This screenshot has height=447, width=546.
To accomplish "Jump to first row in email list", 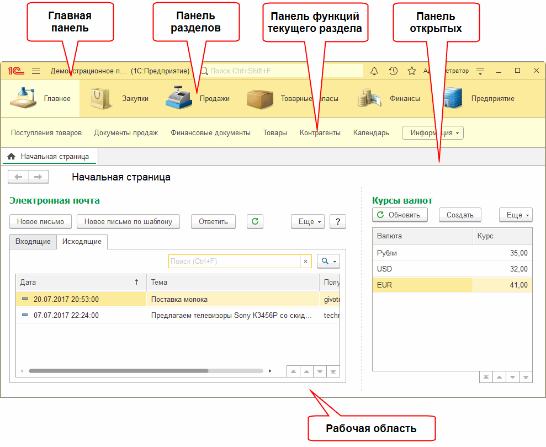I will (x=293, y=371).
